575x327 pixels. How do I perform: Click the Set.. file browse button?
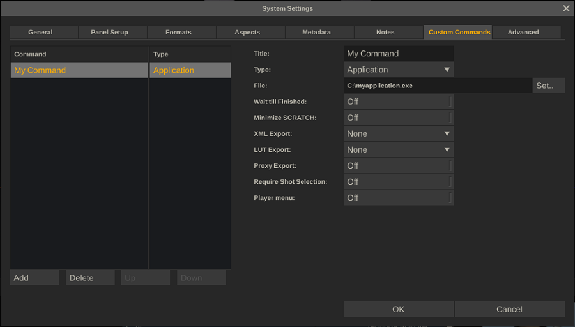pyautogui.click(x=548, y=86)
